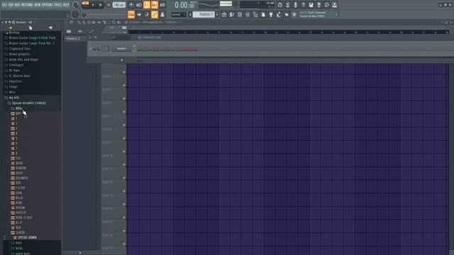Open the Playlist view icon

point(224,14)
